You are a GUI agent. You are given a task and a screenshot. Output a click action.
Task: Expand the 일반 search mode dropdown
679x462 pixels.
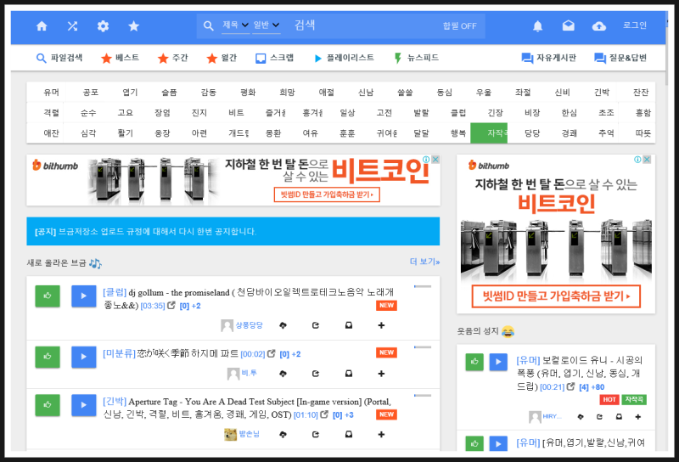267,25
